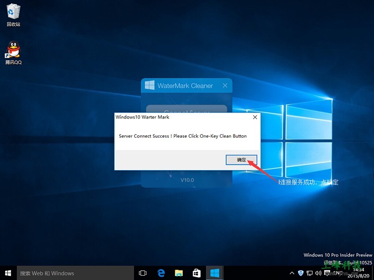Select the 腾讯QQ desktop shortcut

click(13, 53)
